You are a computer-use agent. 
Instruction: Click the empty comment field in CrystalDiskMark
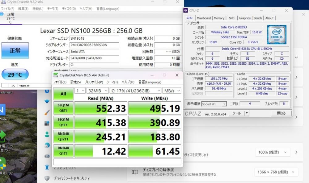tap(117, 162)
